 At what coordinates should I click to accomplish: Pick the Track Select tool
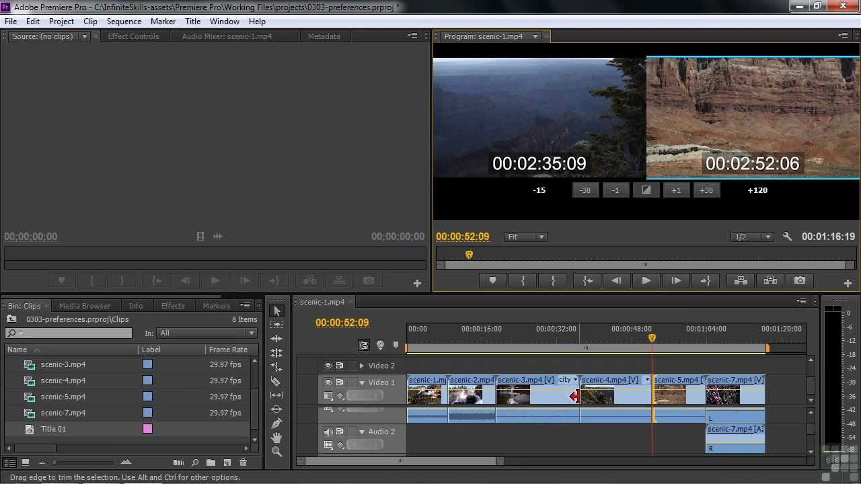coord(276,325)
